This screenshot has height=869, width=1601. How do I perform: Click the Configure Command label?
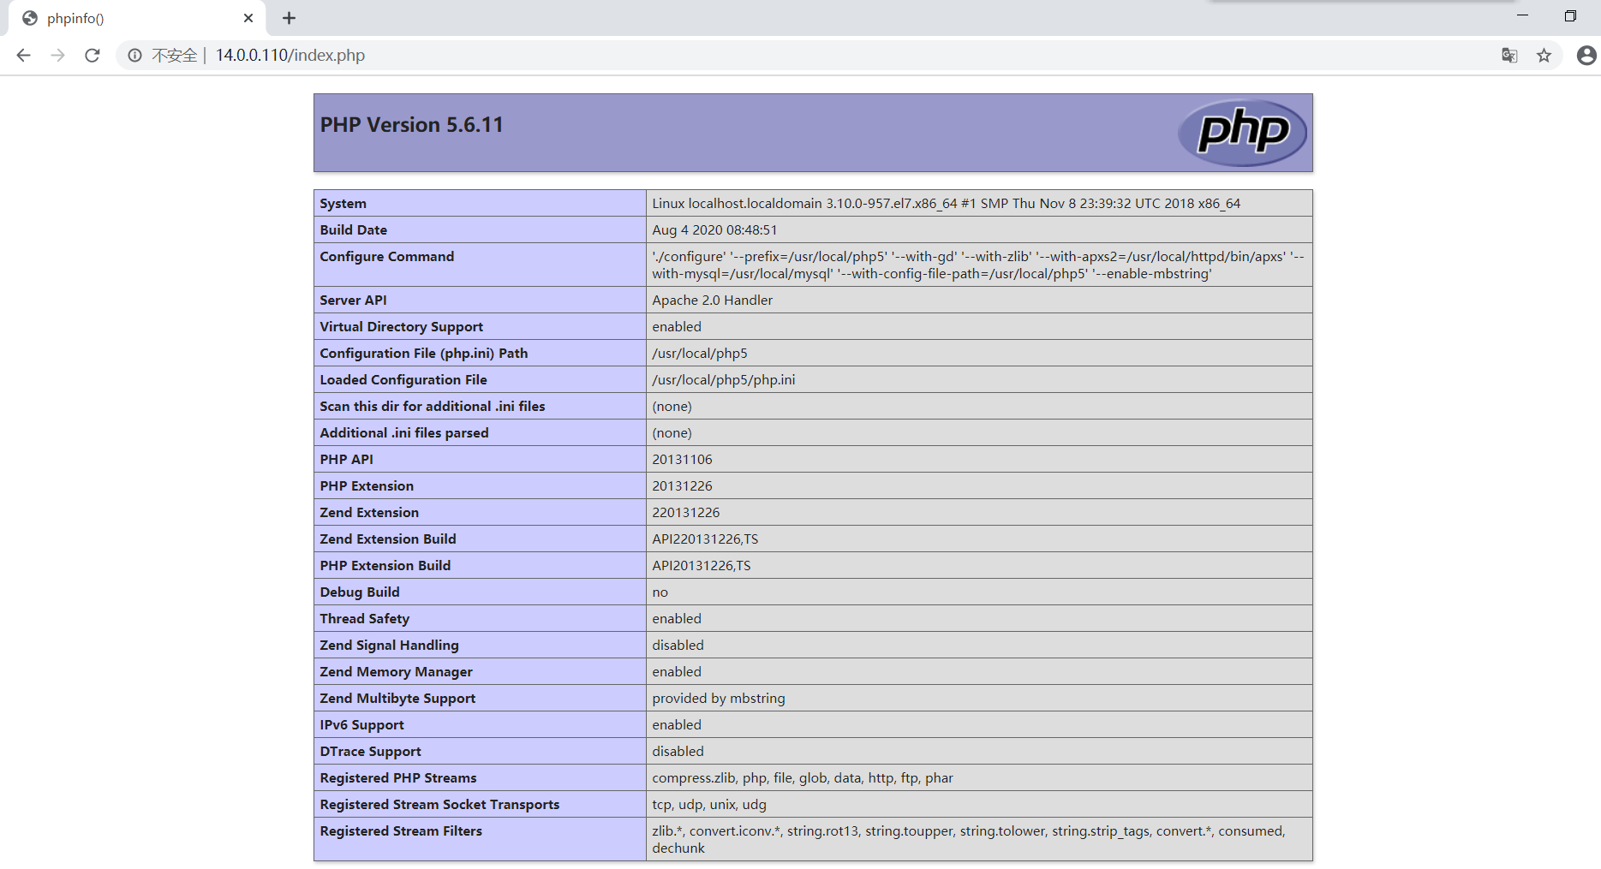[x=387, y=257]
